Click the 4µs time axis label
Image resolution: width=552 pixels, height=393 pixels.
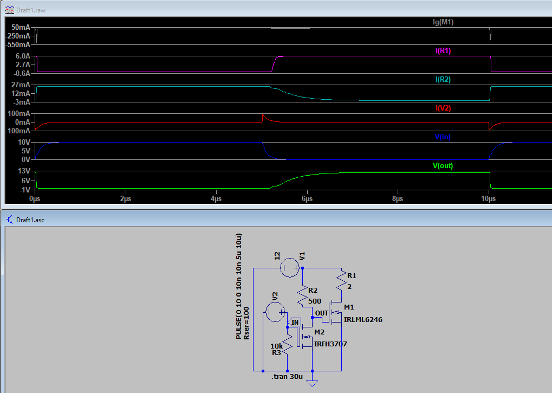(216, 198)
